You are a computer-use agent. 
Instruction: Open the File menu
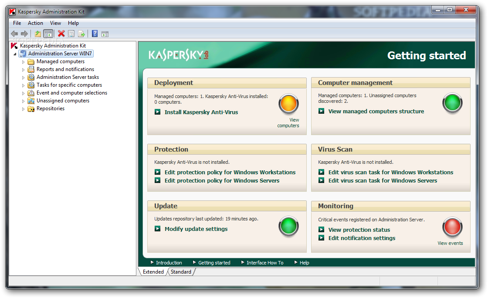click(17, 23)
